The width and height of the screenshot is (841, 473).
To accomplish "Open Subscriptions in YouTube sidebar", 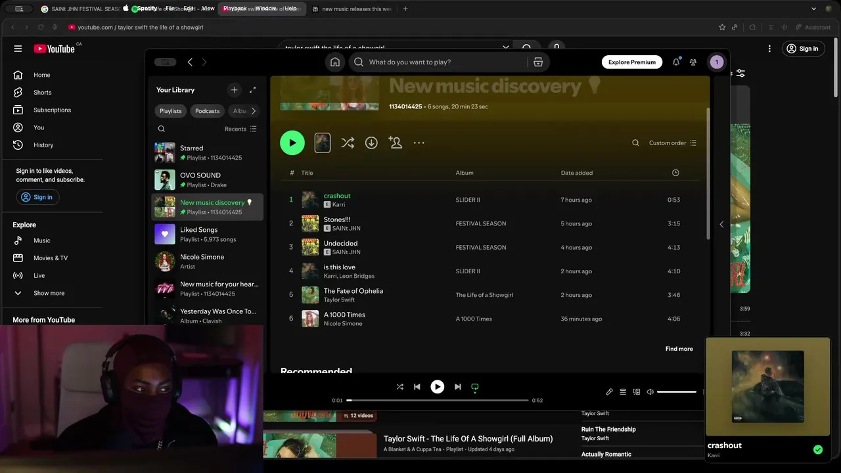I will coord(52,110).
